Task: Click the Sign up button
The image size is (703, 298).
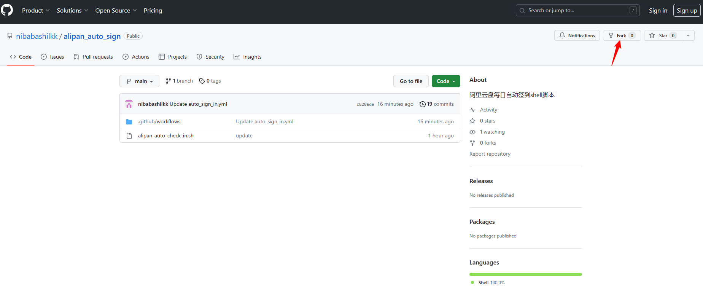Action: pos(687,10)
